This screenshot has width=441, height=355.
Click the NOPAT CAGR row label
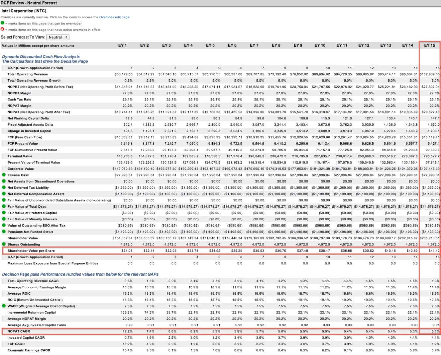pyautogui.click(x=19, y=331)
